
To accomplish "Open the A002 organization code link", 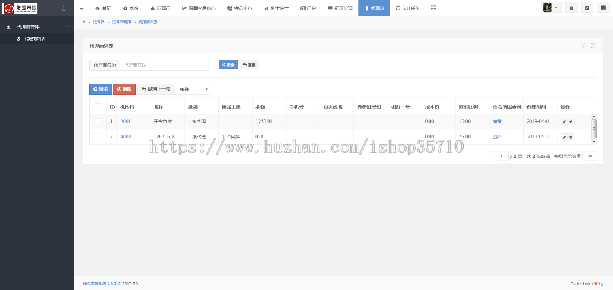I will pyautogui.click(x=125, y=137).
